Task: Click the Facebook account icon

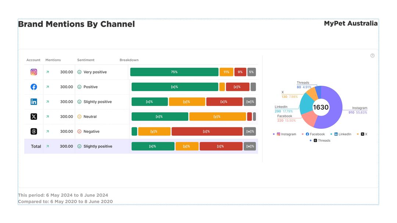Action: [33, 86]
